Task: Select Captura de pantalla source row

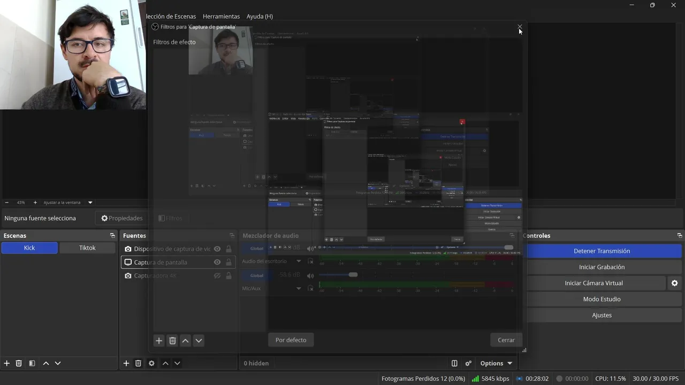Action: 178,262
